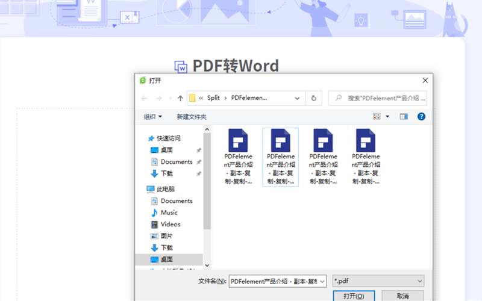Open the 组织 menu
This screenshot has height=301, width=482.
tap(152, 117)
